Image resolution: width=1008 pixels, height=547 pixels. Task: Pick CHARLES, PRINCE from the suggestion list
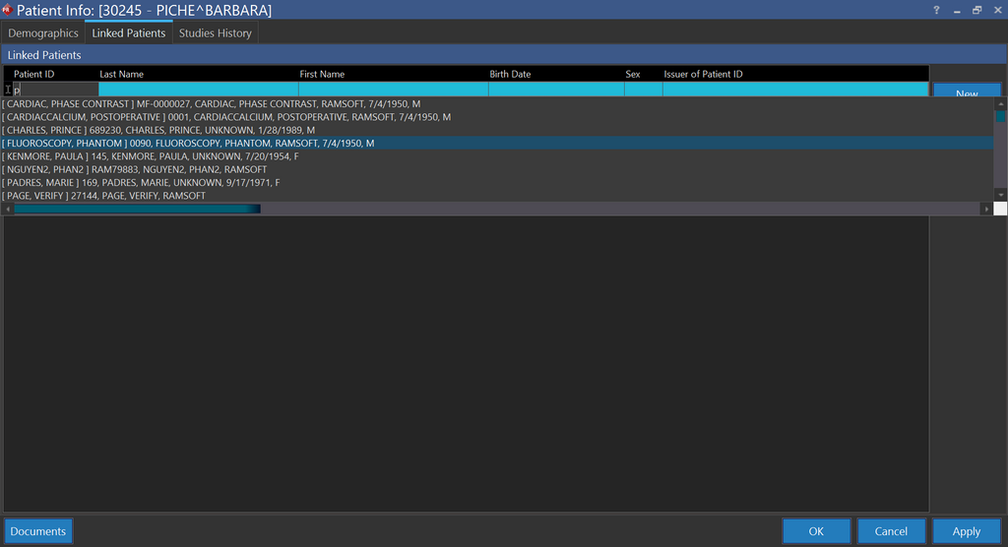[158, 130]
